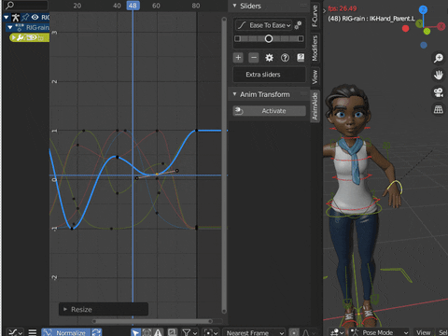Select the orange keyframe near frame 60

[157, 174]
